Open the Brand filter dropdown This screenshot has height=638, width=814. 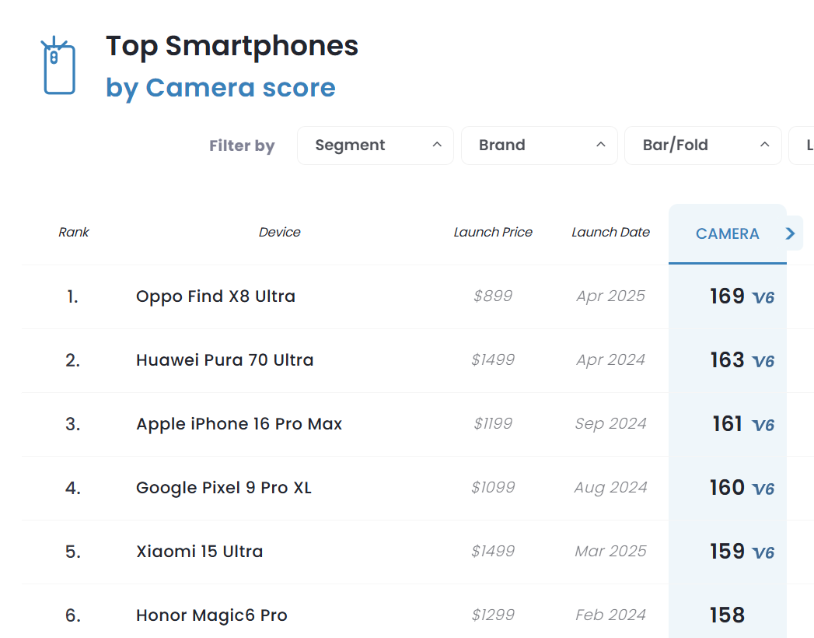pyautogui.click(x=540, y=145)
